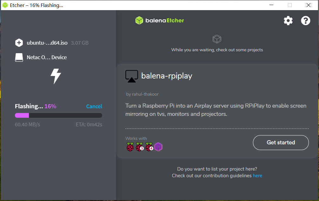Click the first Raspberry Pi icon
Viewport: 319px width, 201px height.
130,147
